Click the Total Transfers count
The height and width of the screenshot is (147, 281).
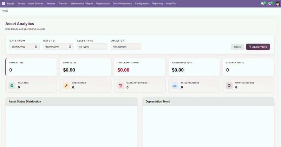(182, 87)
